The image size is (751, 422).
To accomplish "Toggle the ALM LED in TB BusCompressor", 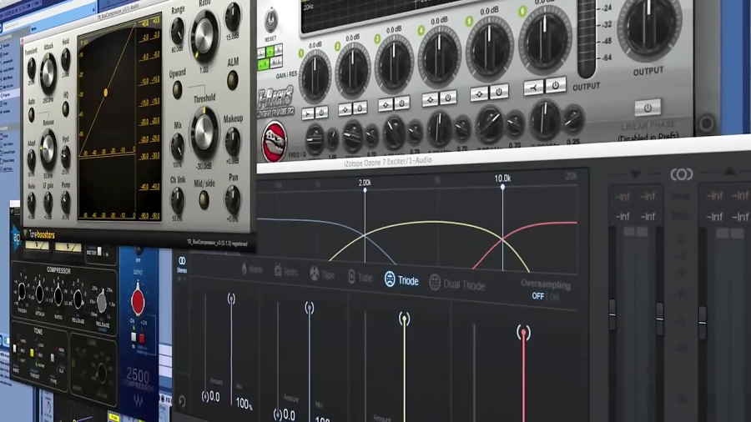I will point(232,80).
